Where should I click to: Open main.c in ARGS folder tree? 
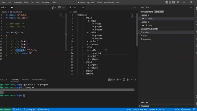[146, 32]
